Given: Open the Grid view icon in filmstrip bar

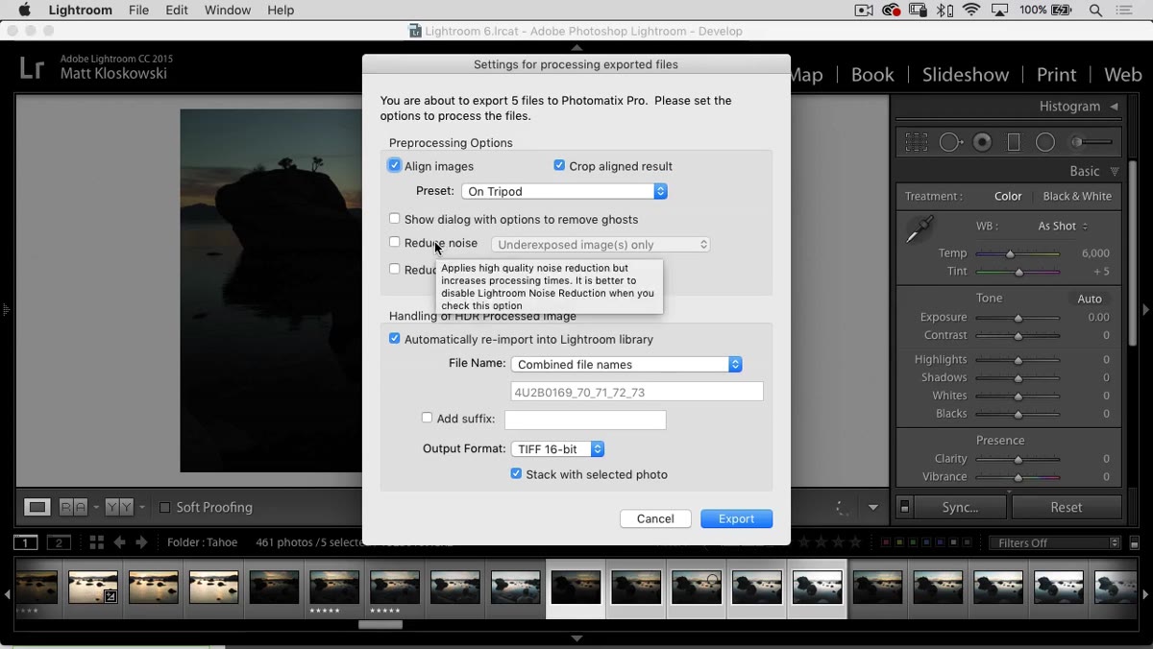Looking at the screenshot, I should coord(96,542).
